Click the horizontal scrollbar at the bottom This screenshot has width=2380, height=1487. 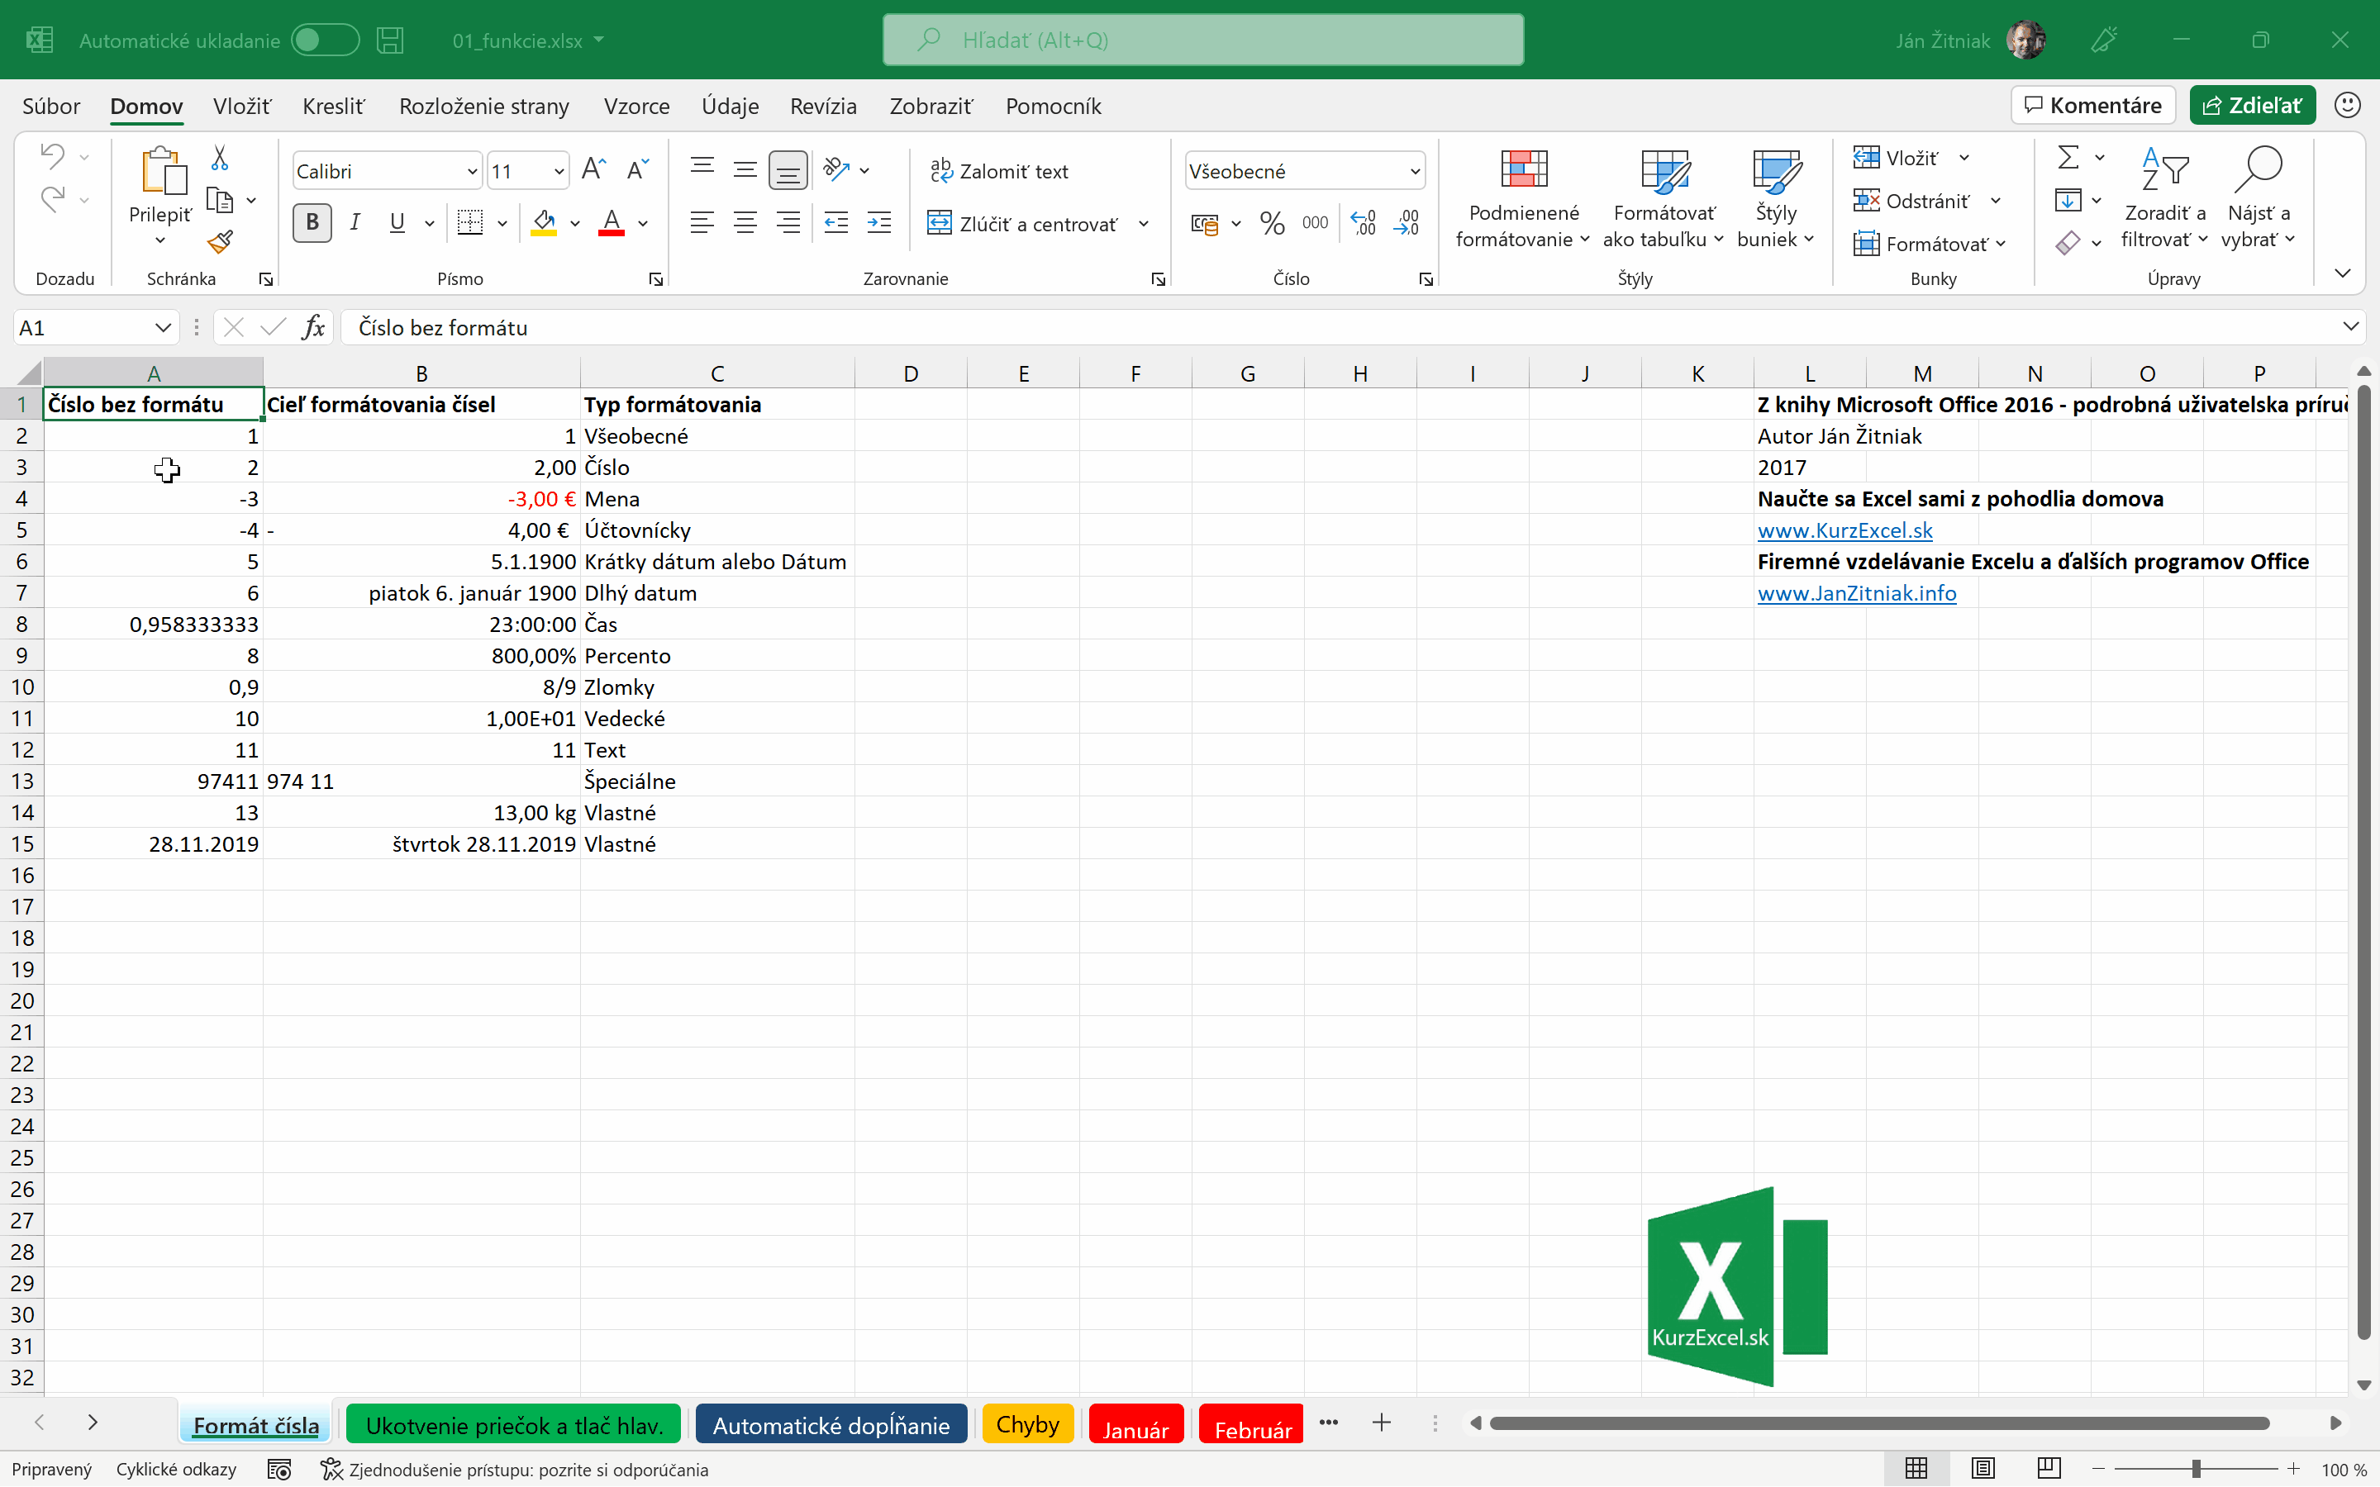[x=1878, y=1423]
